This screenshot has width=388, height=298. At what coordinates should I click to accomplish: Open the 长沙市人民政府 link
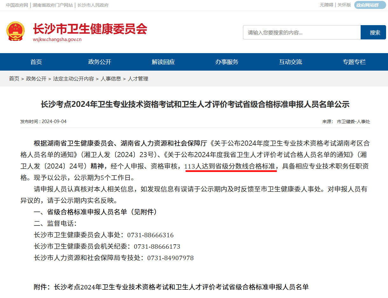click(x=93, y=5)
